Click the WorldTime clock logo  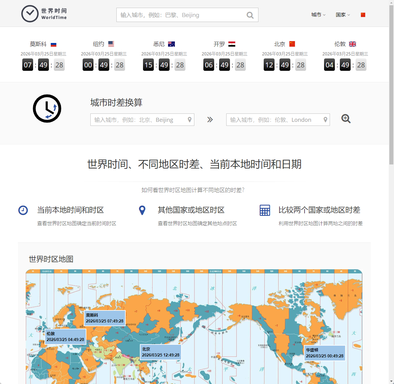[30, 14]
